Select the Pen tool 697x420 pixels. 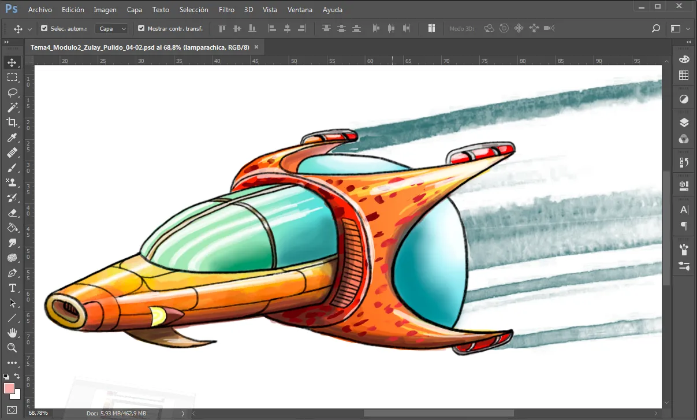(12, 273)
